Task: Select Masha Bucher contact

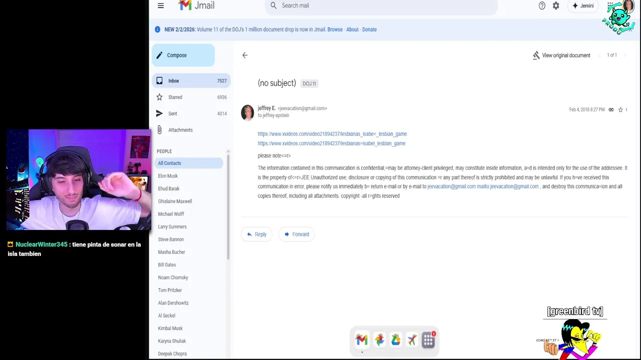Action: 171,252
